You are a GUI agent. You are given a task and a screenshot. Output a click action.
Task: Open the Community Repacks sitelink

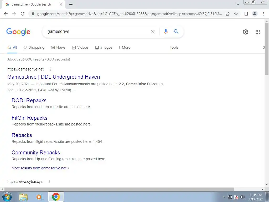click(36, 153)
